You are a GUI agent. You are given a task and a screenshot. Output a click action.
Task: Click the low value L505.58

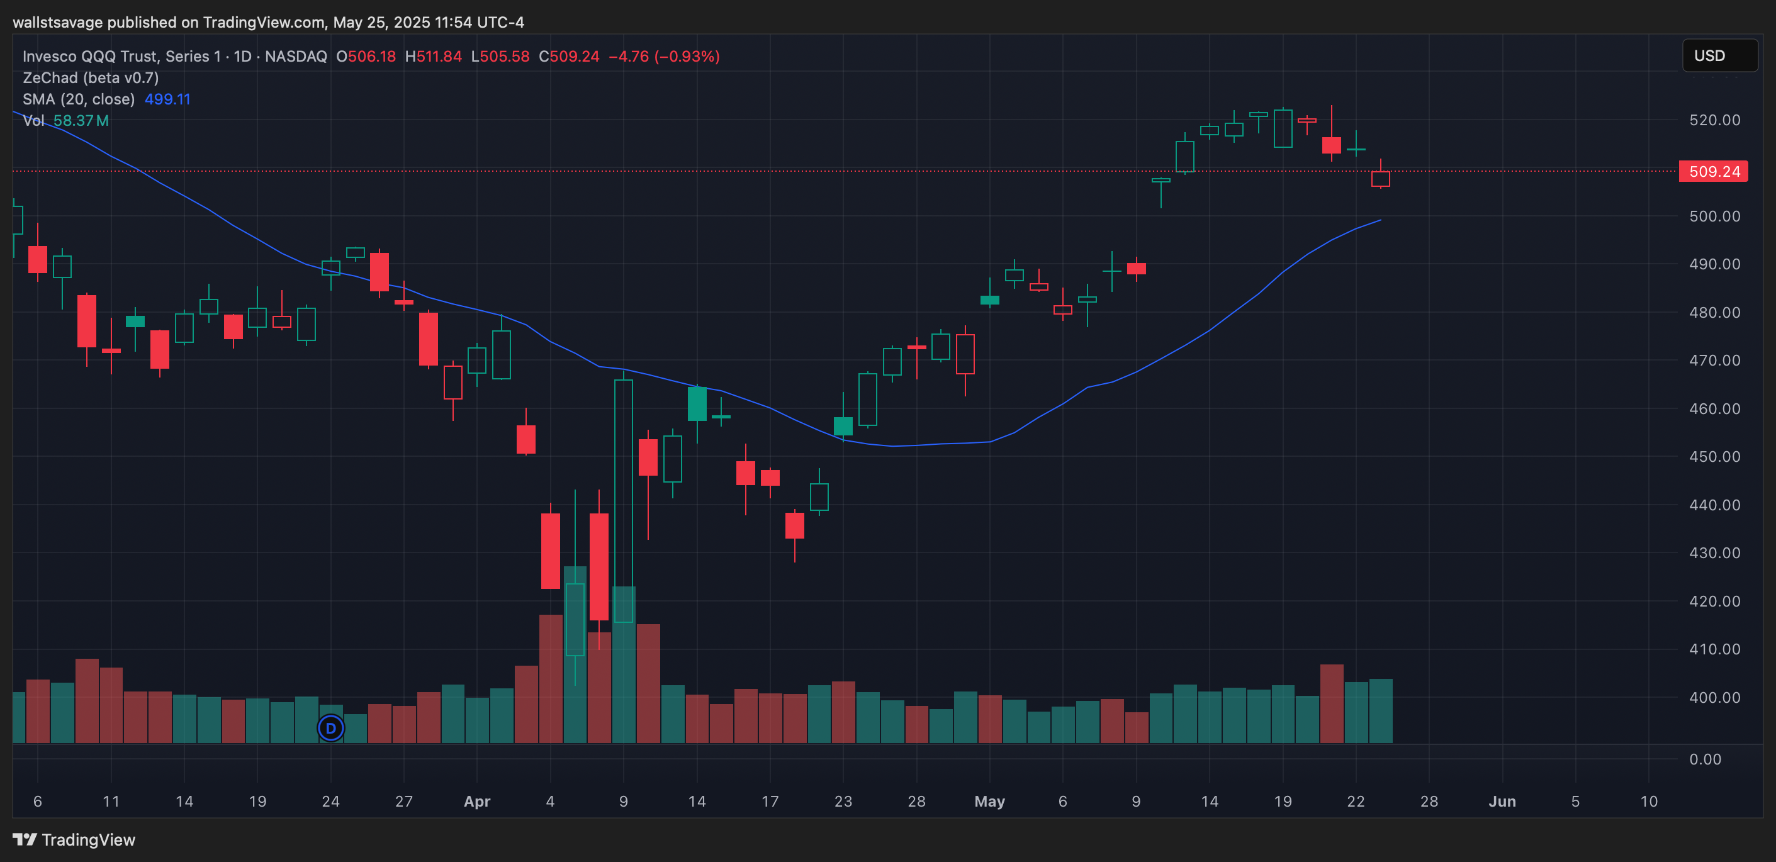click(500, 57)
